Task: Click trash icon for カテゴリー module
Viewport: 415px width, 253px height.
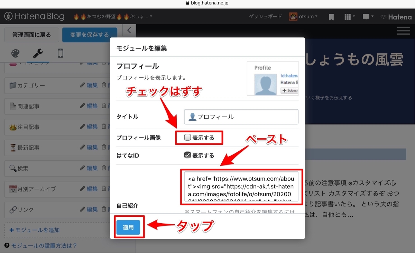Action: coord(104,85)
